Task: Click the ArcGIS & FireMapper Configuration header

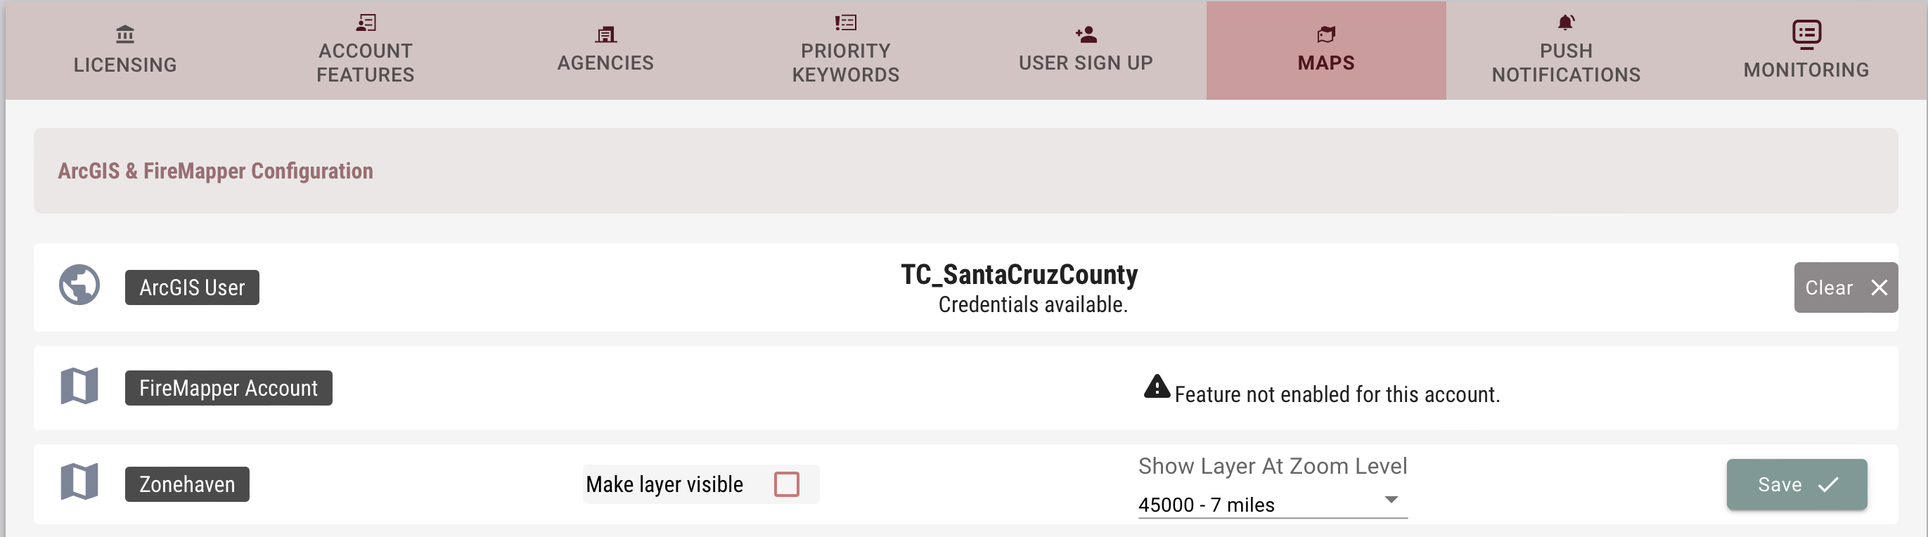Action: pos(216,172)
